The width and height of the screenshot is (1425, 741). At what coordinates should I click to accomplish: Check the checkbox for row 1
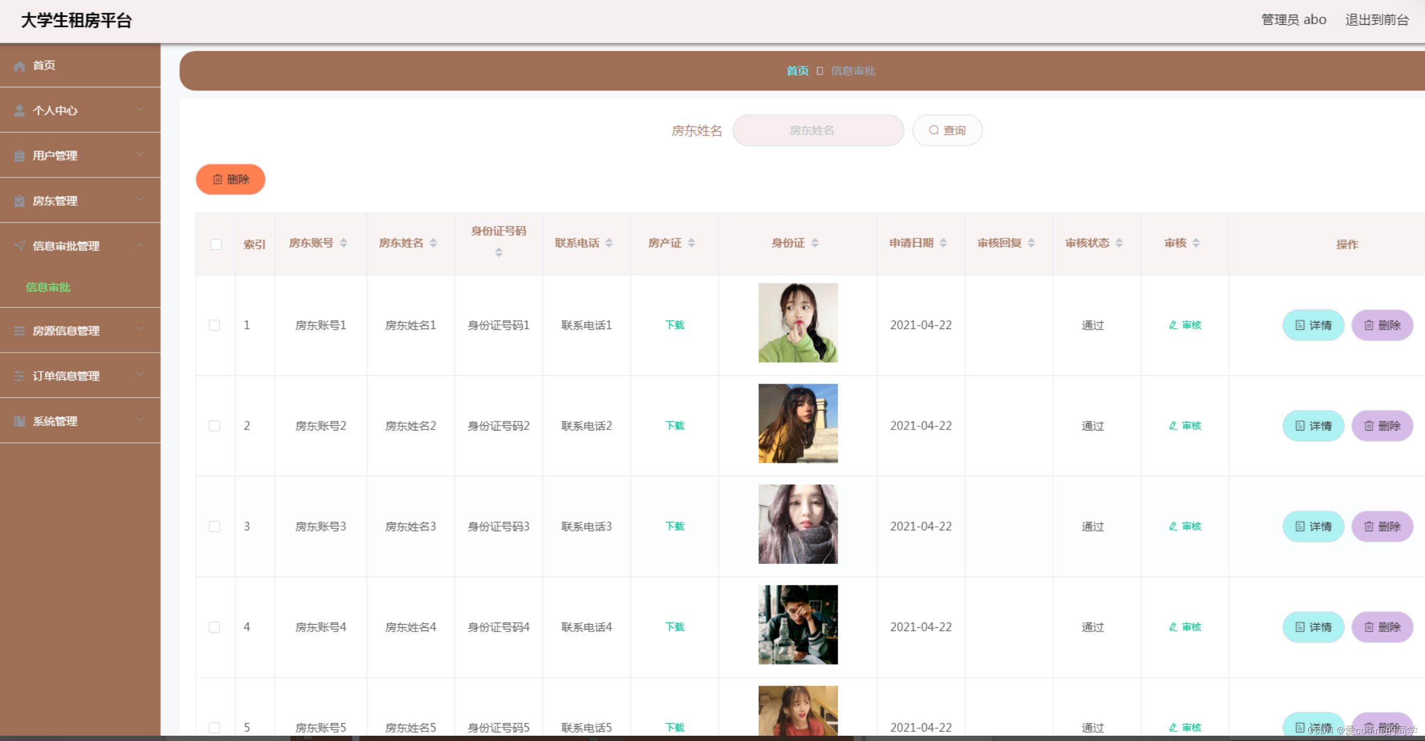pos(215,325)
